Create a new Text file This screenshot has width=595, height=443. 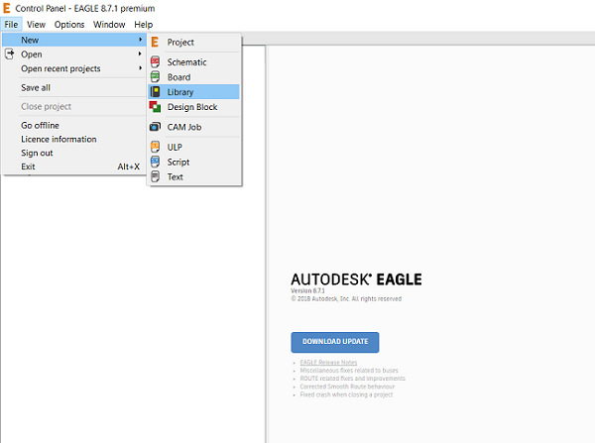pyautogui.click(x=194, y=176)
